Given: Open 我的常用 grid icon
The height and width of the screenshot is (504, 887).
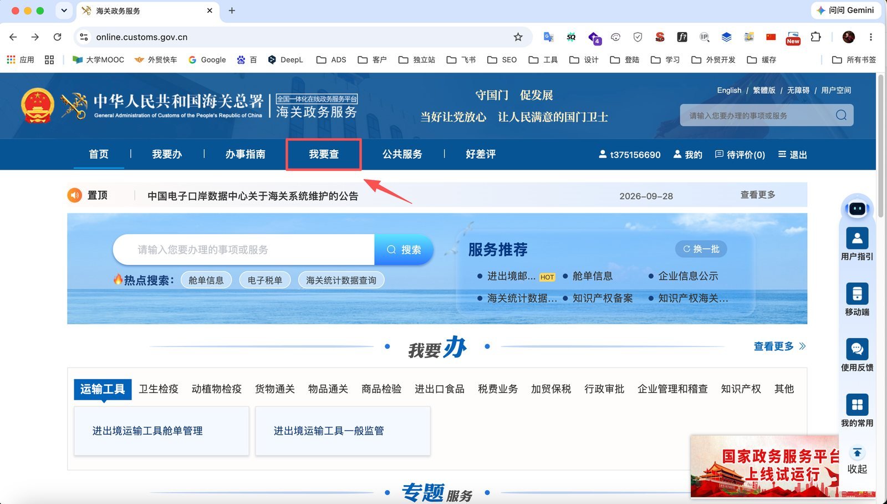Looking at the screenshot, I should tap(857, 405).
